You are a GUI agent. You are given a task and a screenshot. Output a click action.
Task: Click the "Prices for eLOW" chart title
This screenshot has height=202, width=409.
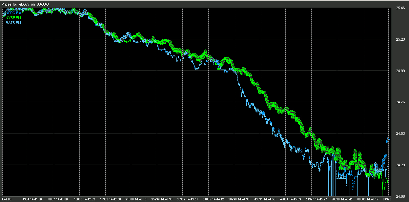(x=25, y=4)
